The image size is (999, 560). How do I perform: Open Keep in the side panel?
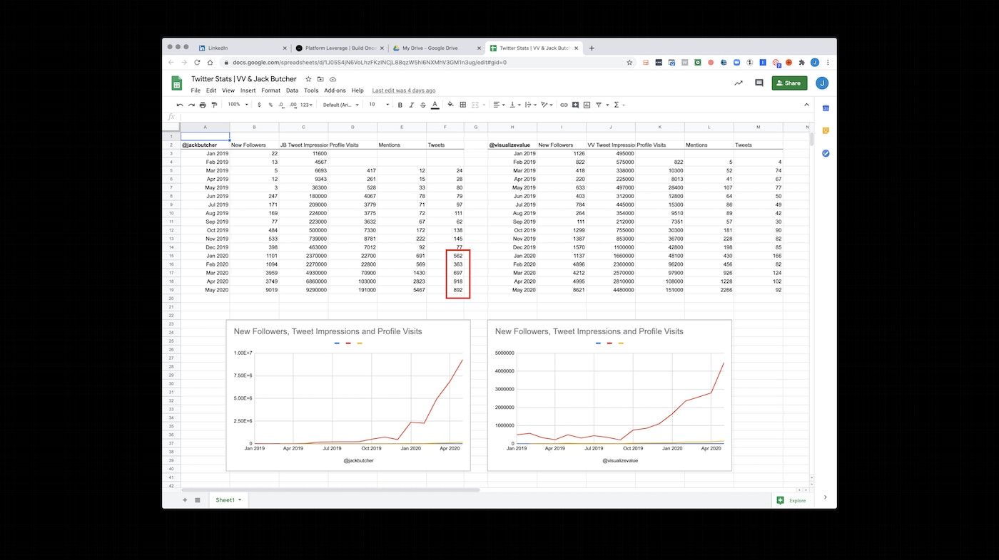coord(826,130)
